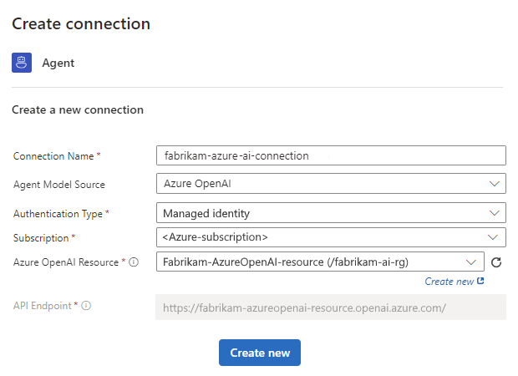Viewport: 518px width, 376px height.
Task: Click info icon beside API Endpoint label
Action: pos(87,306)
